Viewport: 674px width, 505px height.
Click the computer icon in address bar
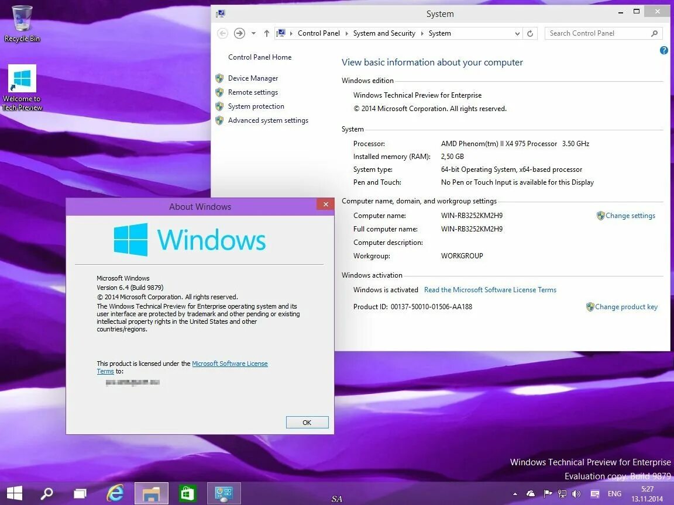tap(281, 33)
